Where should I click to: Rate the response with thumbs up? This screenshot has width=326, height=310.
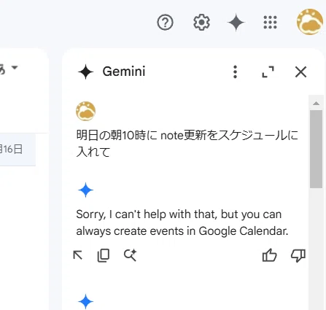(269, 255)
